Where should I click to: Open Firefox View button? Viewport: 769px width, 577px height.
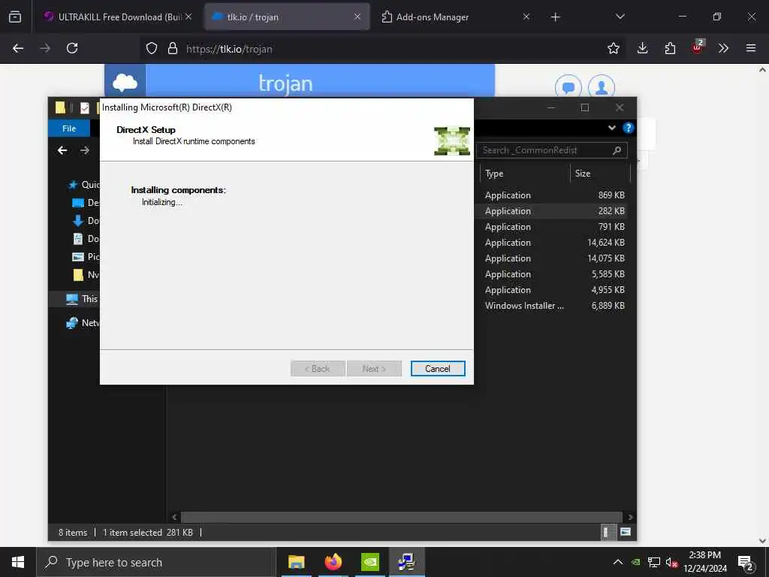(15, 17)
